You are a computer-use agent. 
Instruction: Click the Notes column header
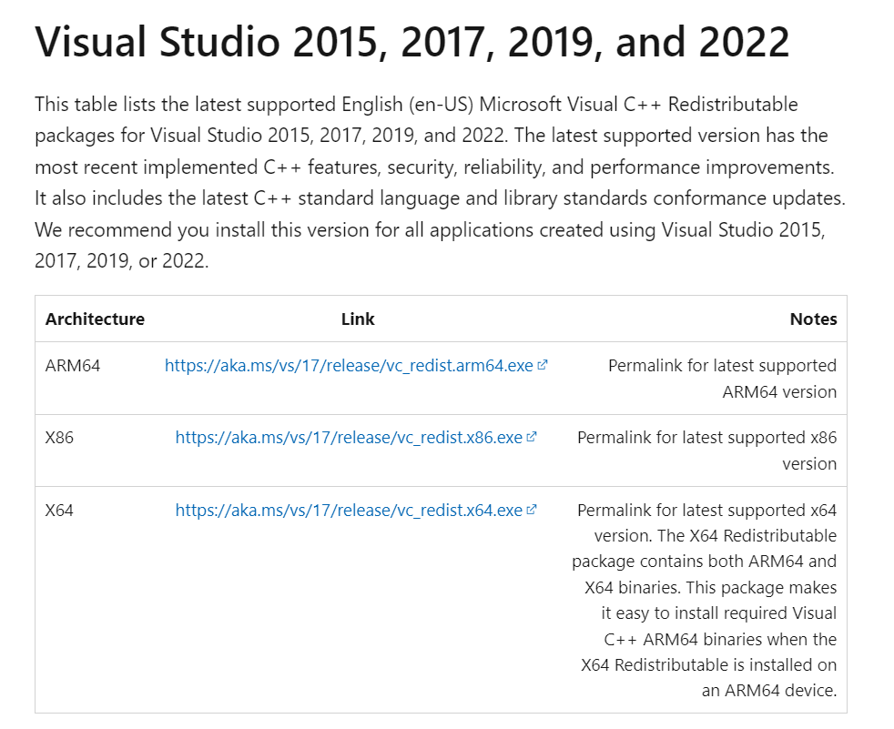[813, 319]
